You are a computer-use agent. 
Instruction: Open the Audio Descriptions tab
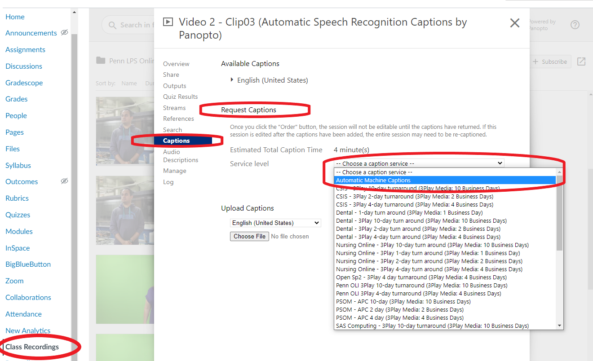pos(181,156)
